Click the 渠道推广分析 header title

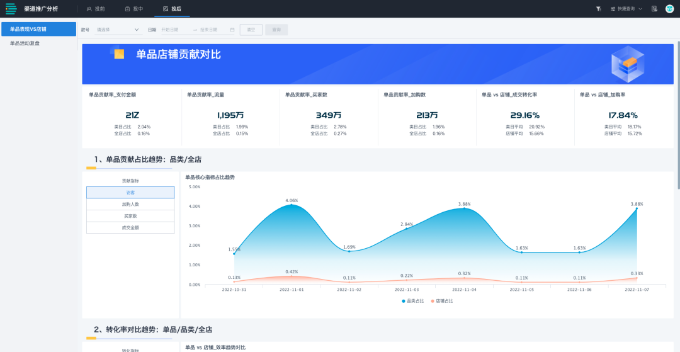pyautogui.click(x=41, y=9)
